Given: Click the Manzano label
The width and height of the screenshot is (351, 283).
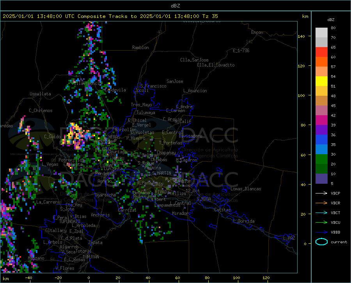Looking at the screenshot, I should (36, 258).
